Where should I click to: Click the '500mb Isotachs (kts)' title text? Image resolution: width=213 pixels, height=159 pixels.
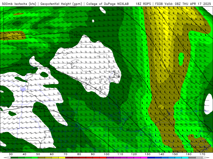click(x=19, y=4)
